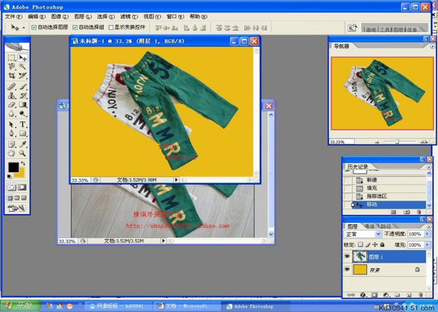
Task: Select the Gradient tool
Action: [23, 105]
